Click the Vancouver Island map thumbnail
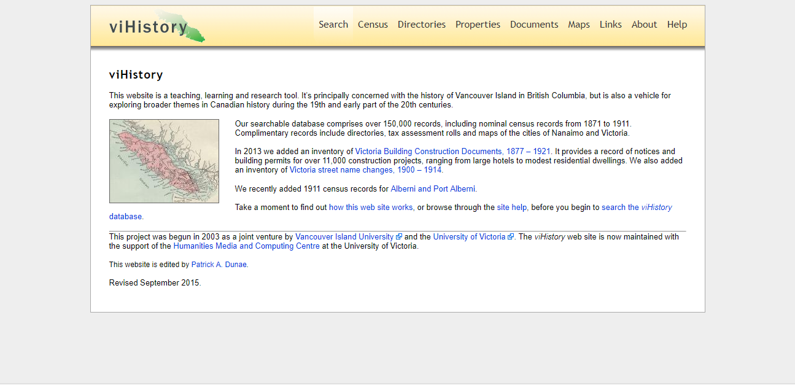The image size is (795, 385). [x=164, y=161]
